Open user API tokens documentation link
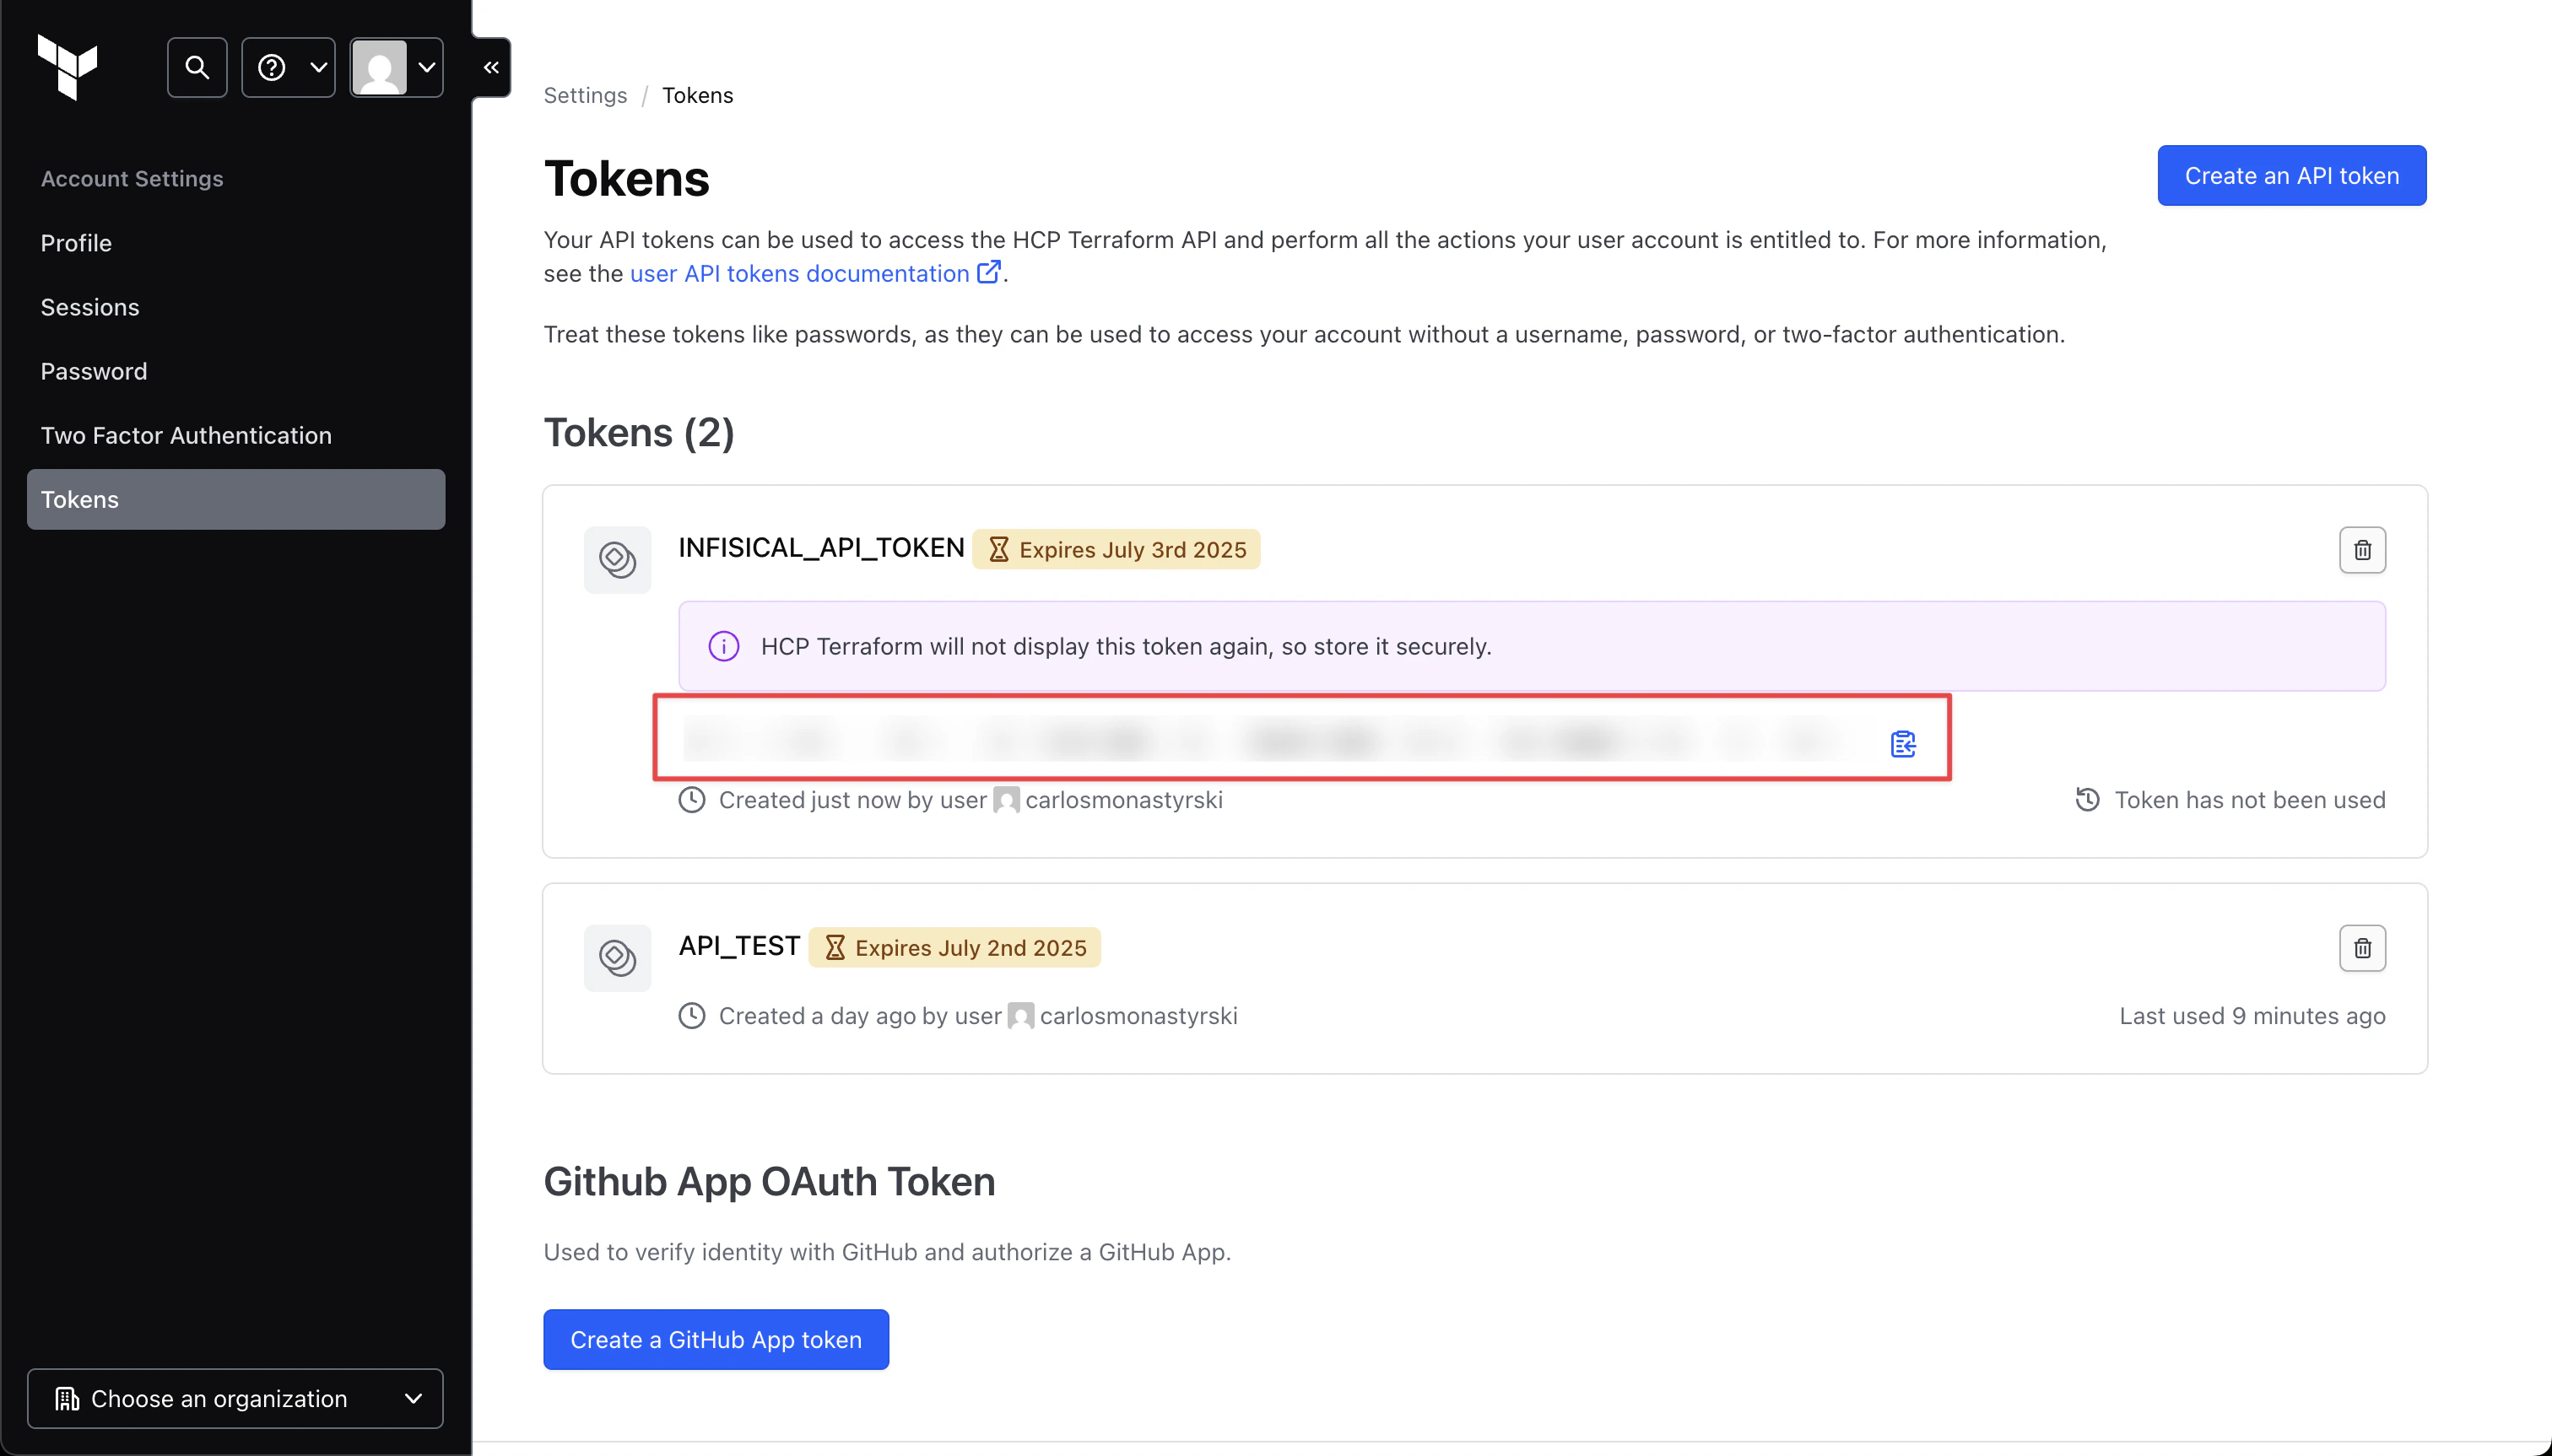This screenshot has height=1456, width=2552. pos(814,273)
